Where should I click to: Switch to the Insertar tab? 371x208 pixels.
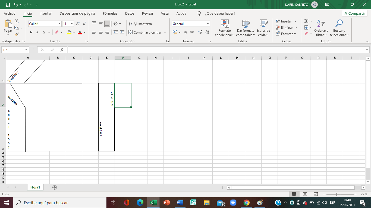point(46,13)
